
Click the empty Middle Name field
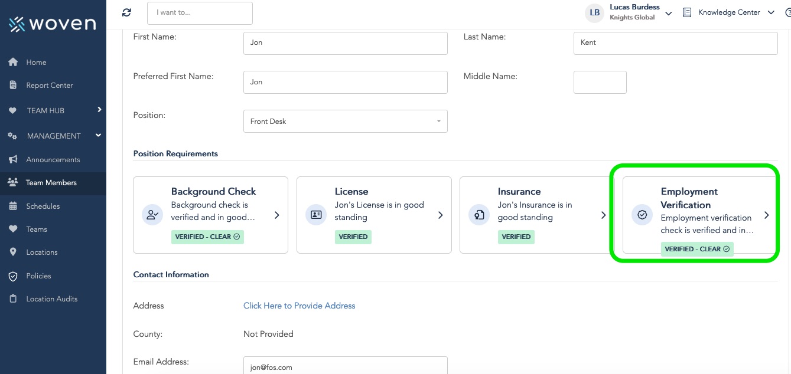(600, 82)
